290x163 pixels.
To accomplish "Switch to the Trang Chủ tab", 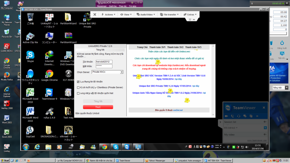I will (142, 47).
